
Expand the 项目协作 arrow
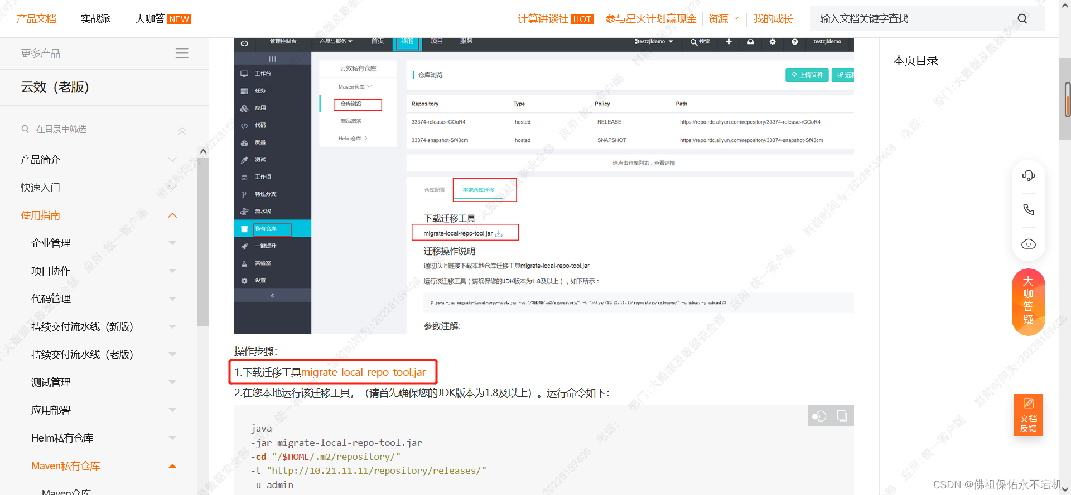pyautogui.click(x=172, y=271)
